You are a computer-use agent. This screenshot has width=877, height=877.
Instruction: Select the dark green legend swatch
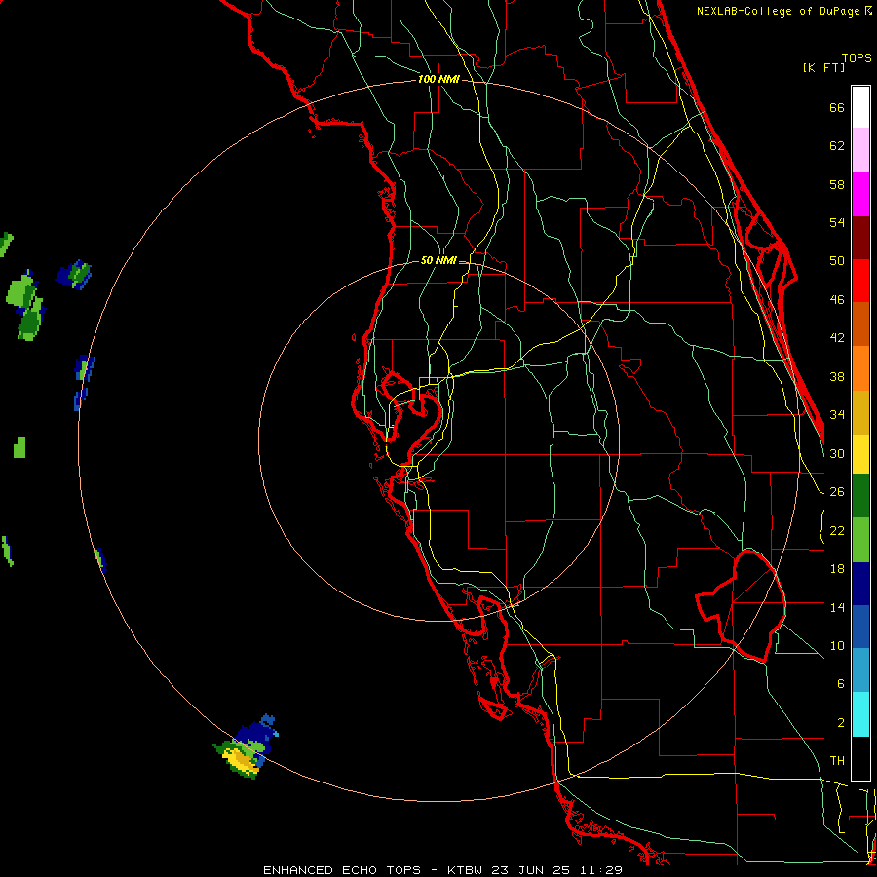[860, 496]
